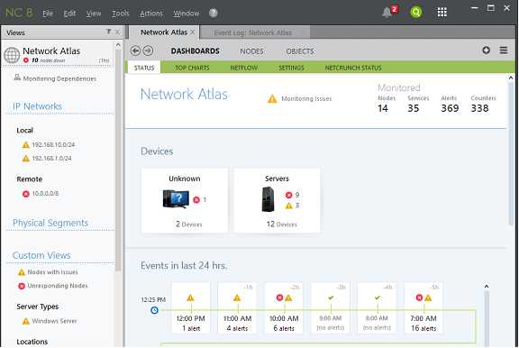Click the Network Atlas globe icon
519x348 pixels.
tap(12, 55)
